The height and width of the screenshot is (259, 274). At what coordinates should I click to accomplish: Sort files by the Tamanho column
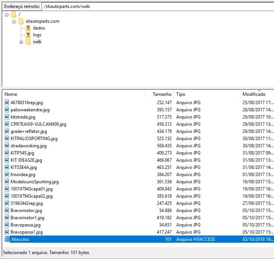pos(162,94)
